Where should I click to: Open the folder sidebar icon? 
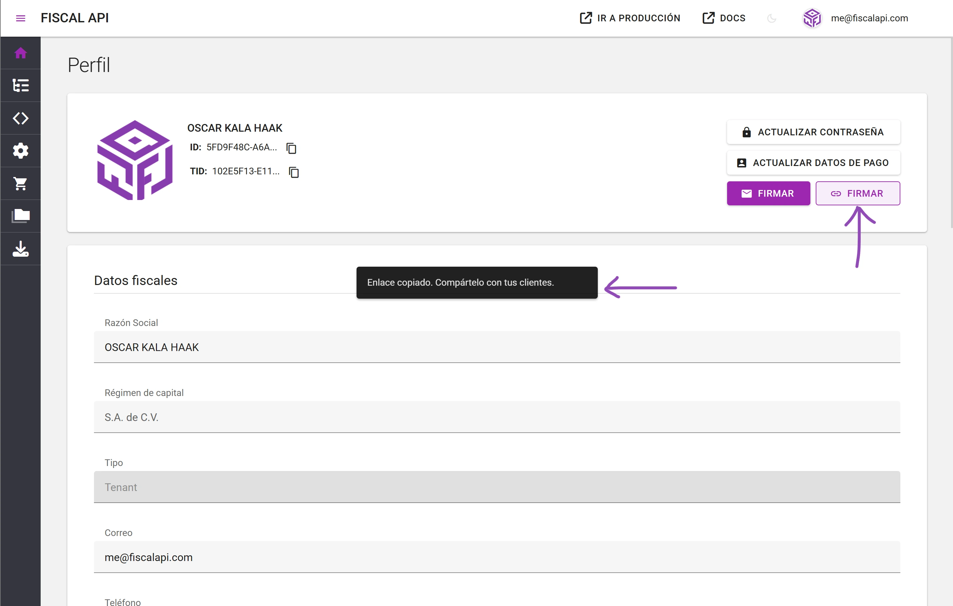click(x=21, y=216)
